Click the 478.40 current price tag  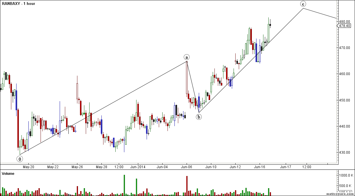(x=345, y=26)
